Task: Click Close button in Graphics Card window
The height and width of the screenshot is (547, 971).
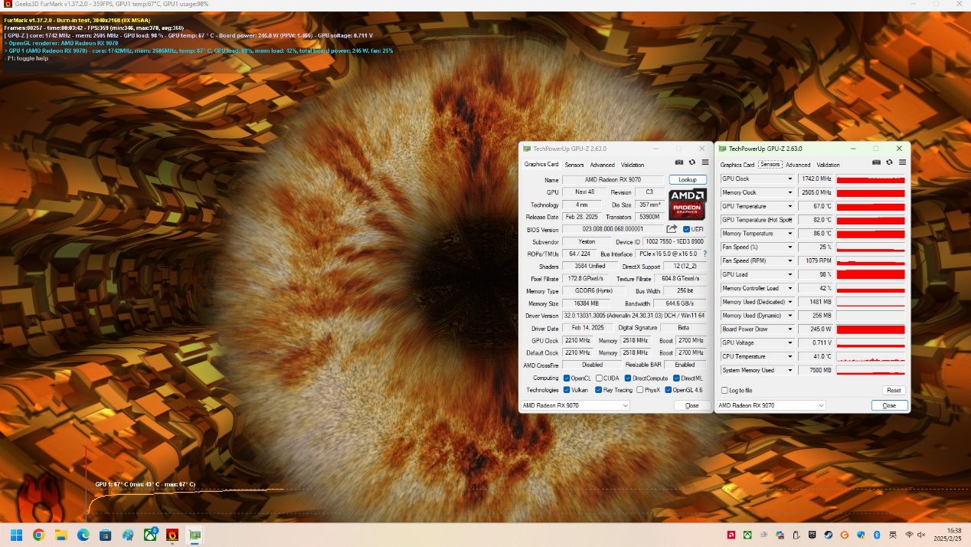Action: (x=692, y=405)
